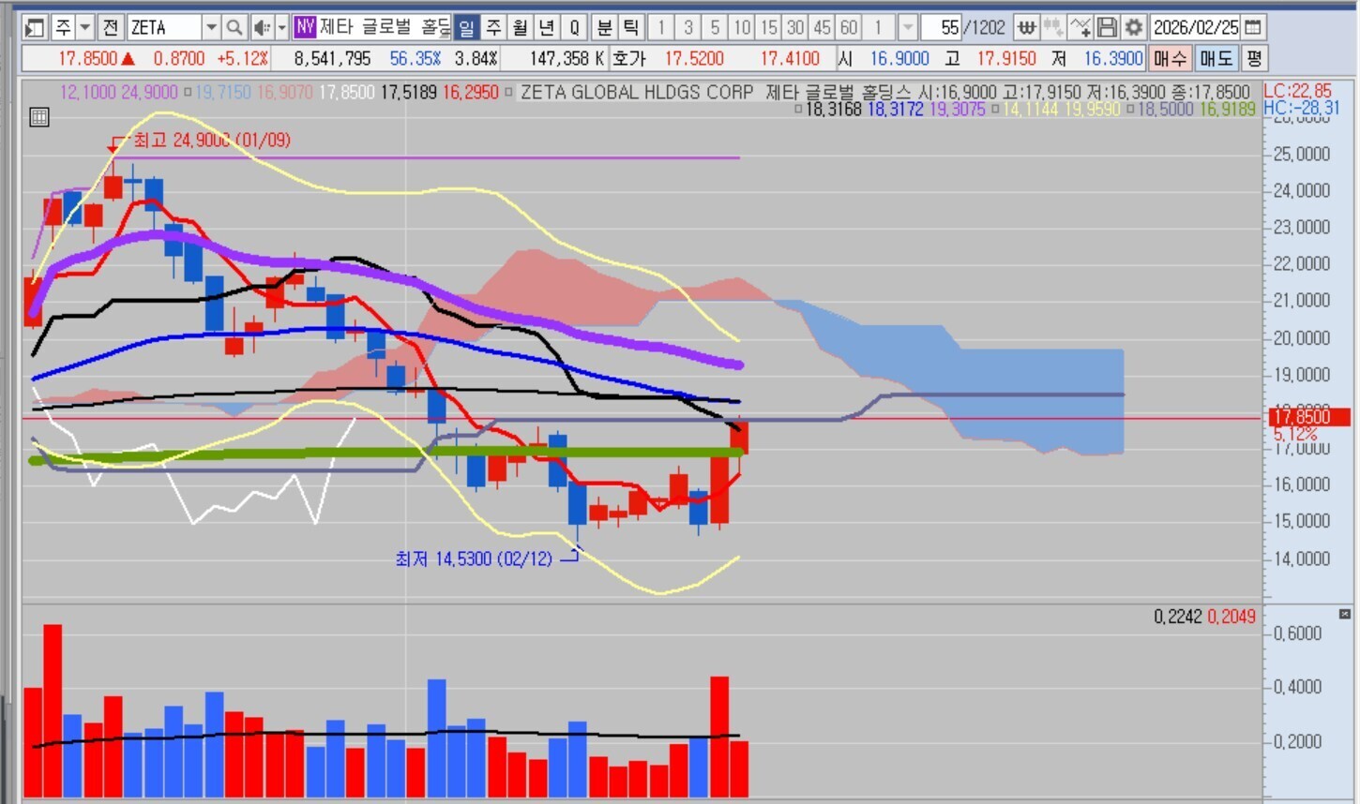This screenshot has width=1360, height=804.
Task: Save chart settings with the floppy disk icon
Action: [x=1107, y=27]
